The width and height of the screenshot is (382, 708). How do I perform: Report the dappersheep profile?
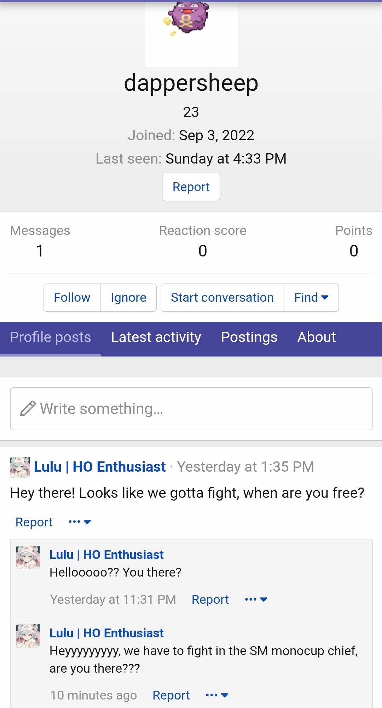tap(191, 187)
